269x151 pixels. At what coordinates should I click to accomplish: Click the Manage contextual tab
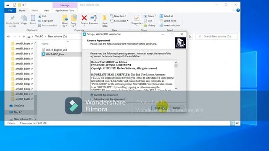click(65, 5)
